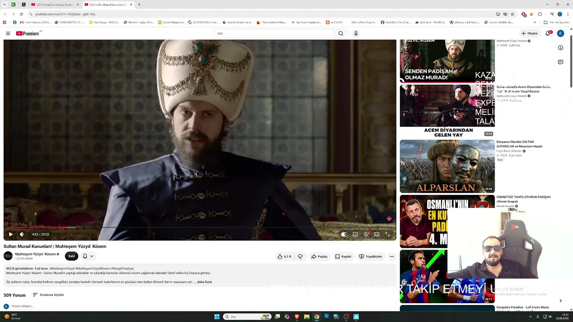Expand hidden bookmarks overflow chevron
573x322 pixels.
pyautogui.click(x=535, y=22)
